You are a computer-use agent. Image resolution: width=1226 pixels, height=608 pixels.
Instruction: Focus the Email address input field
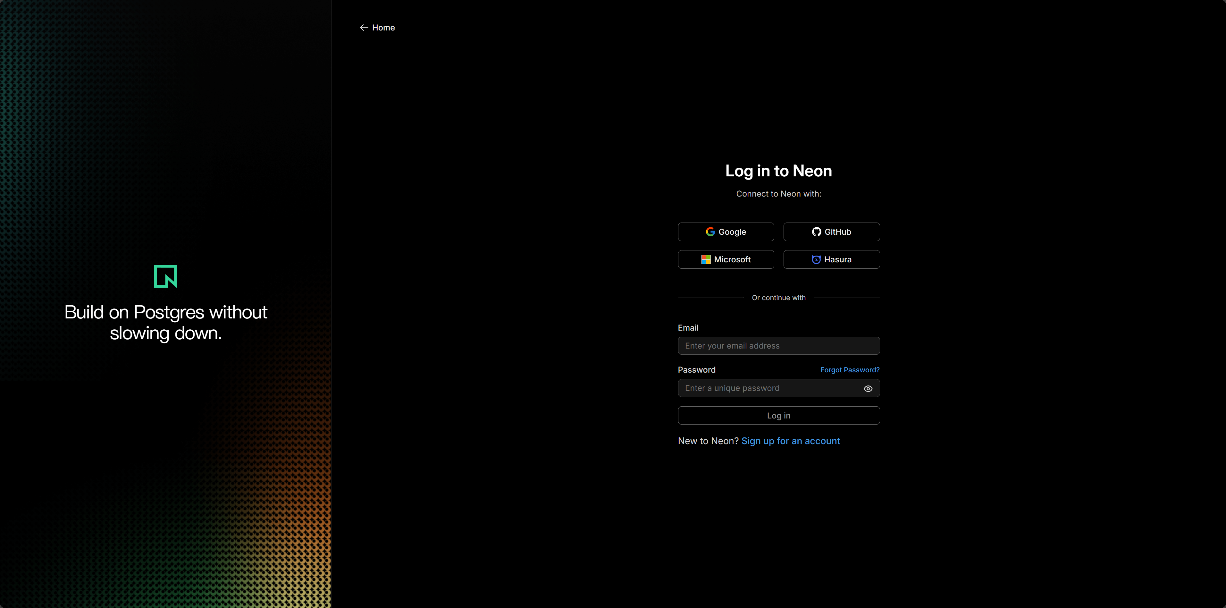(x=779, y=346)
